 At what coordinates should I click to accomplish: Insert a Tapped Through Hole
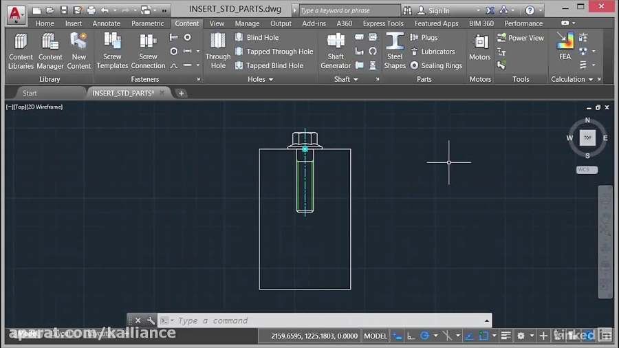[x=274, y=52]
